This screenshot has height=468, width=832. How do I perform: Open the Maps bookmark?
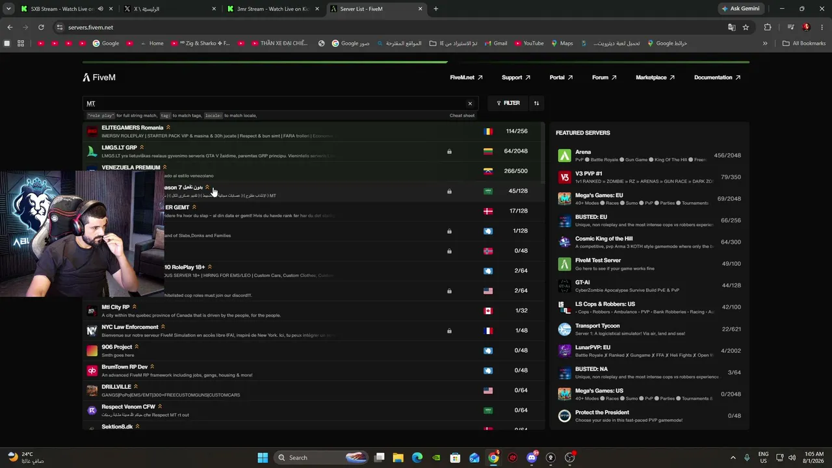coord(562,44)
